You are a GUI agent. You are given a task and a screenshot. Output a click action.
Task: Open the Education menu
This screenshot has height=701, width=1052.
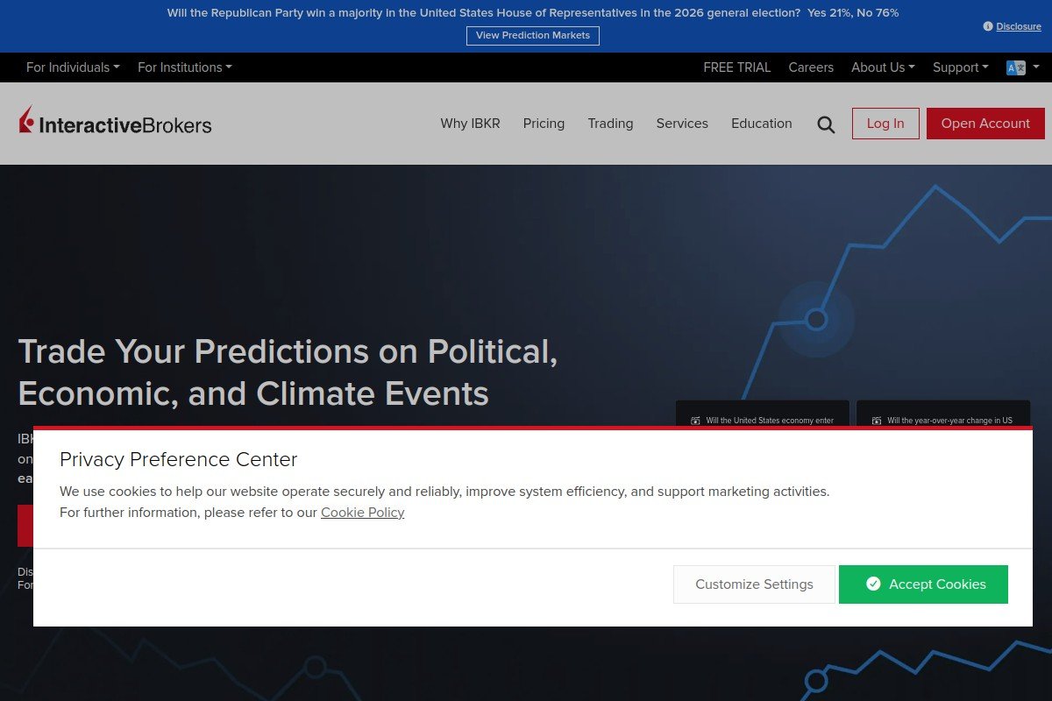coord(762,124)
